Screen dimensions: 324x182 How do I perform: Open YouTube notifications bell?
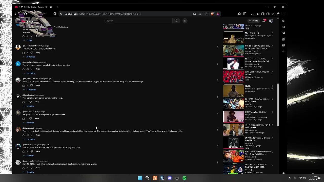pos(264,21)
